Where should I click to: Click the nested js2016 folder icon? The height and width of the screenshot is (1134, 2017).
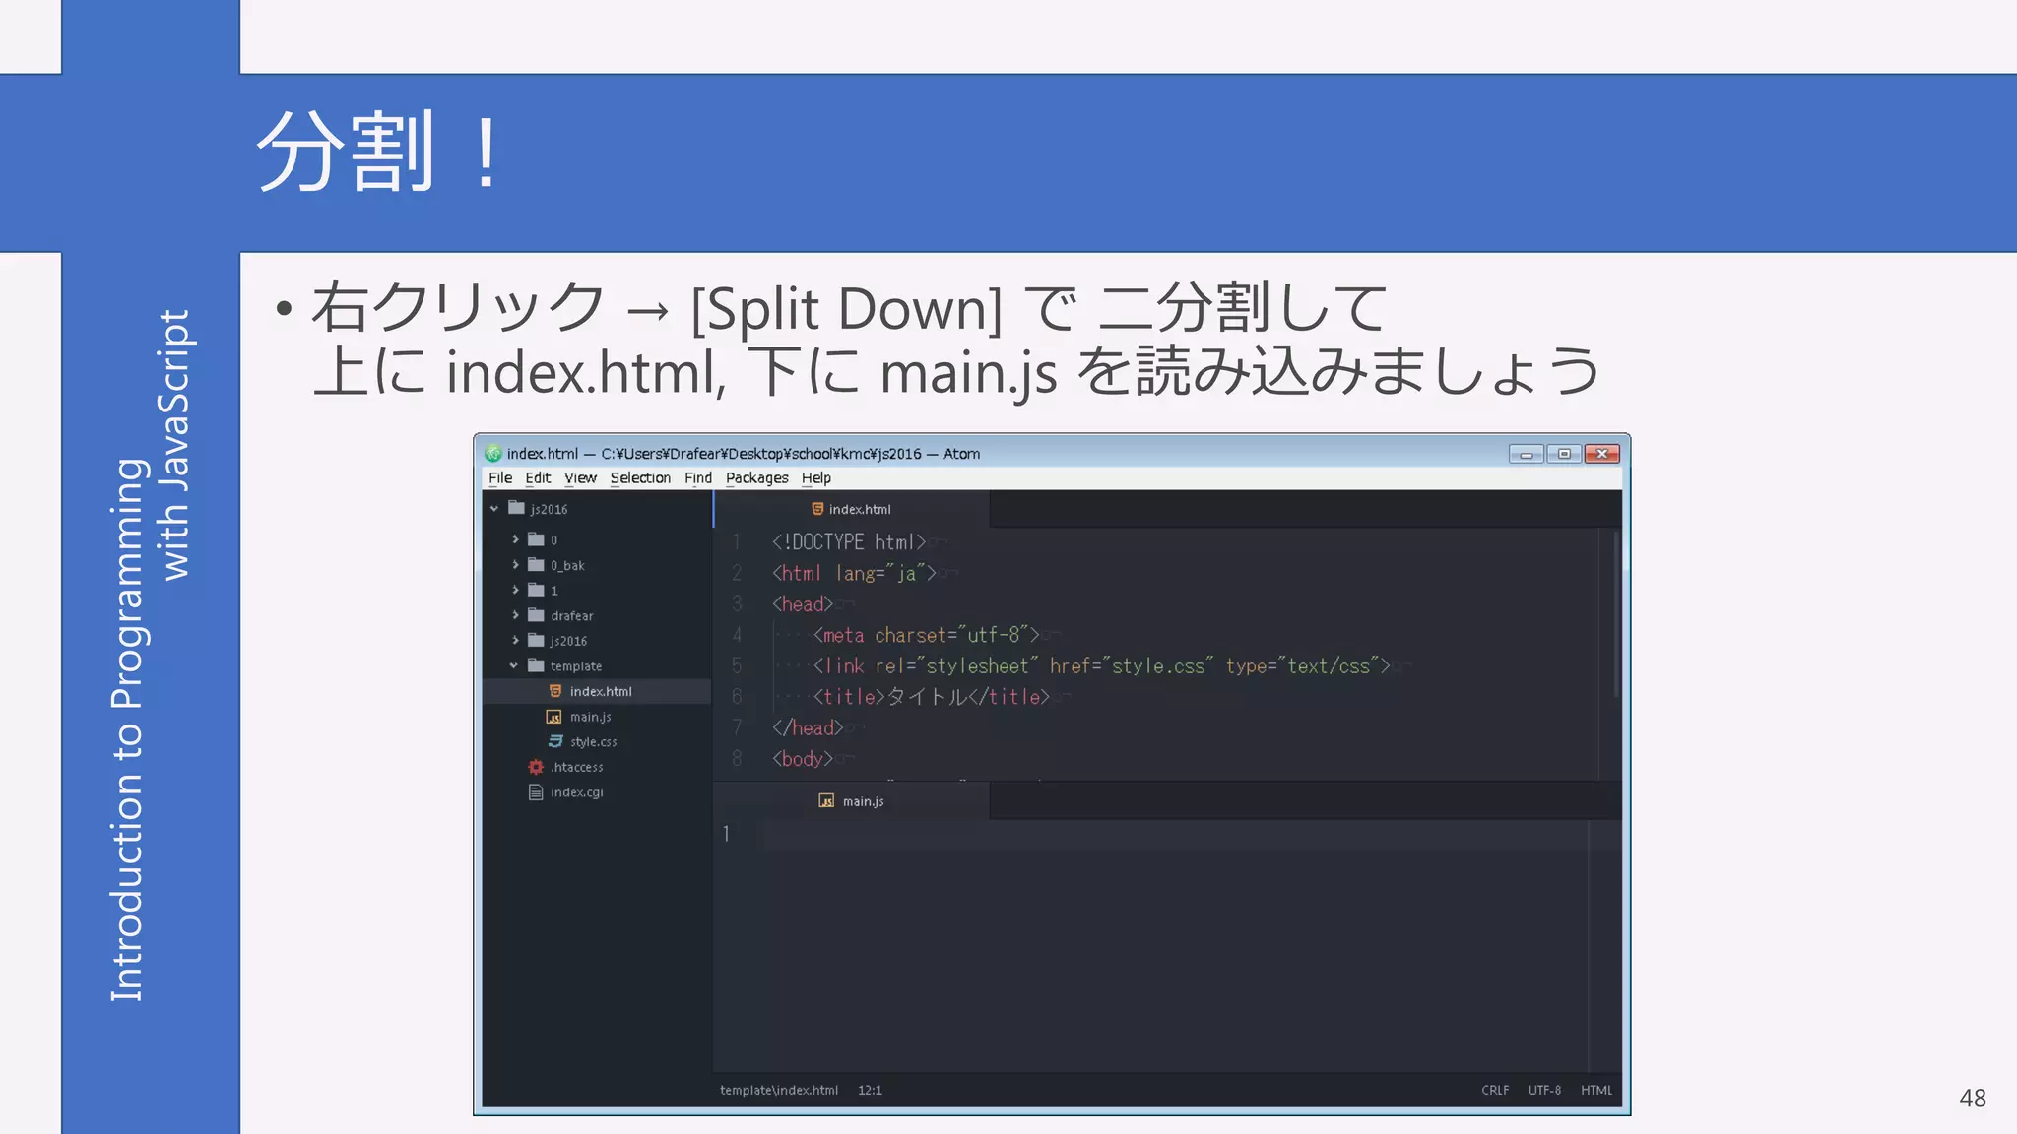click(536, 640)
